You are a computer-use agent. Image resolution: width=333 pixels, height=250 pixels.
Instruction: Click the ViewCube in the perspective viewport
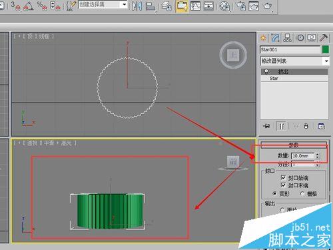click(233, 162)
